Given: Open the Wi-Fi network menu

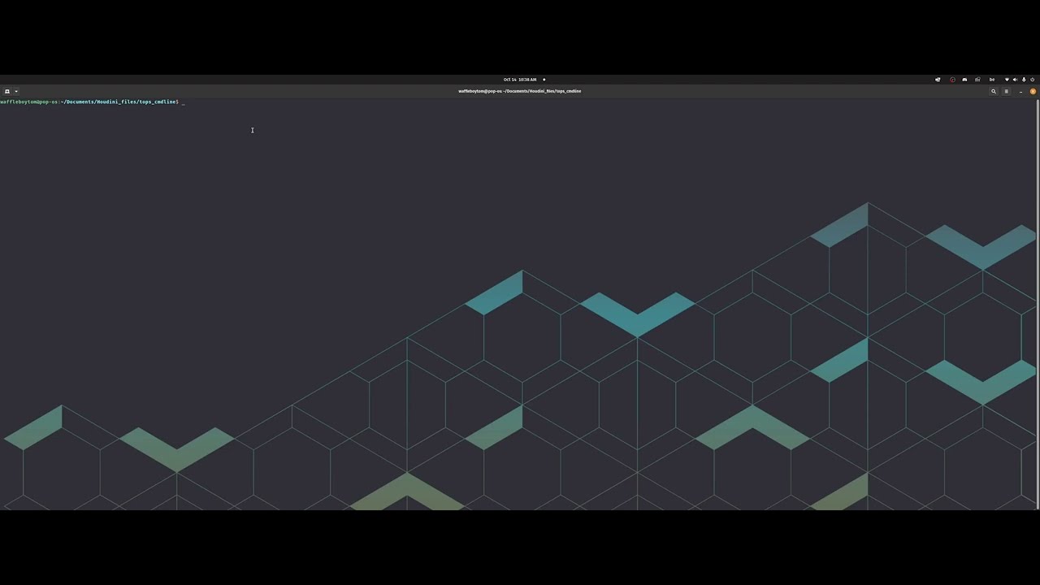Looking at the screenshot, I should click(1007, 80).
